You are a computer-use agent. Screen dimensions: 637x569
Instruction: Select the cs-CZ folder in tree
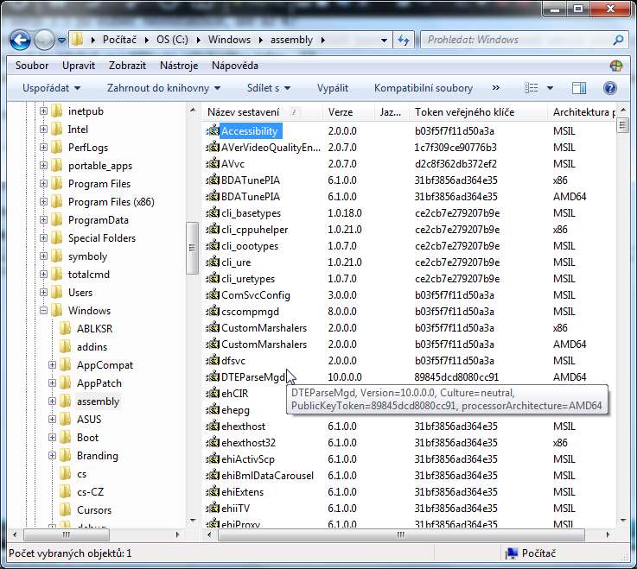tap(90, 492)
